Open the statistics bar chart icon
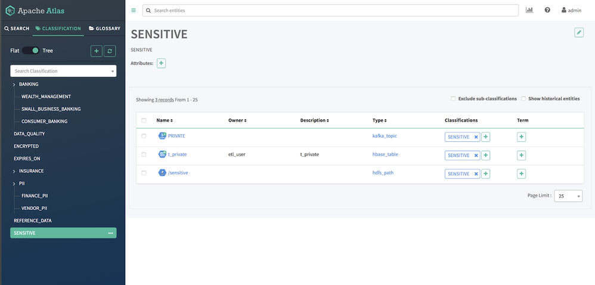This screenshot has width=595, height=285. tap(529, 10)
